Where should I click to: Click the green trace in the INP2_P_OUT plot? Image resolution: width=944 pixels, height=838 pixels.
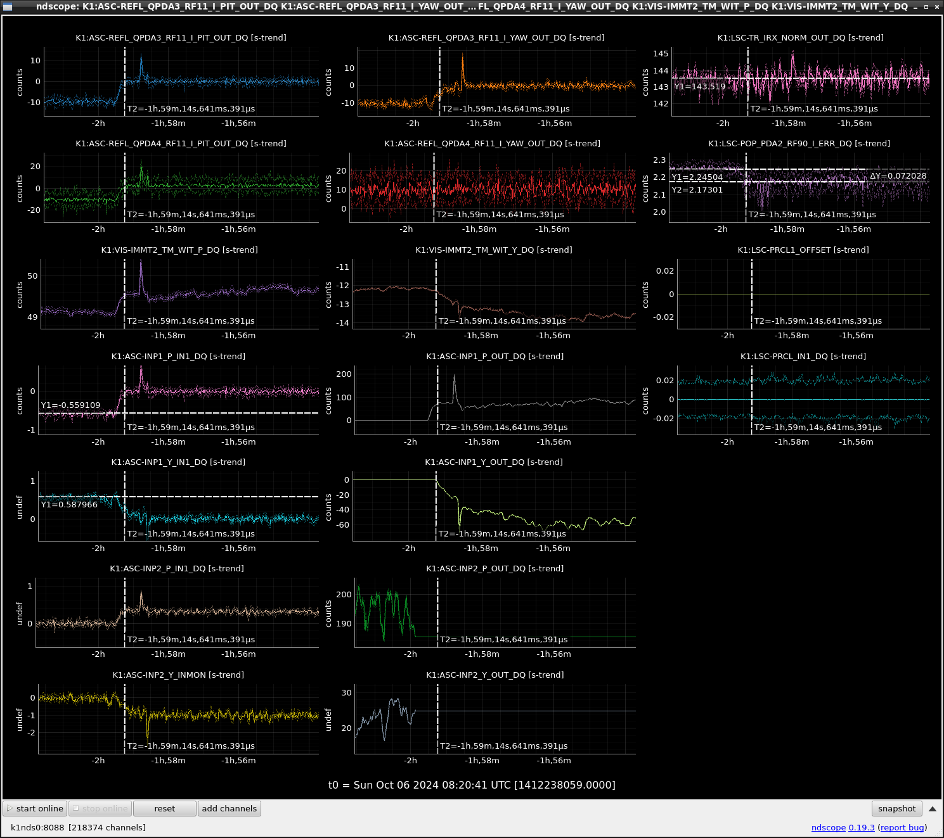coord(384,612)
